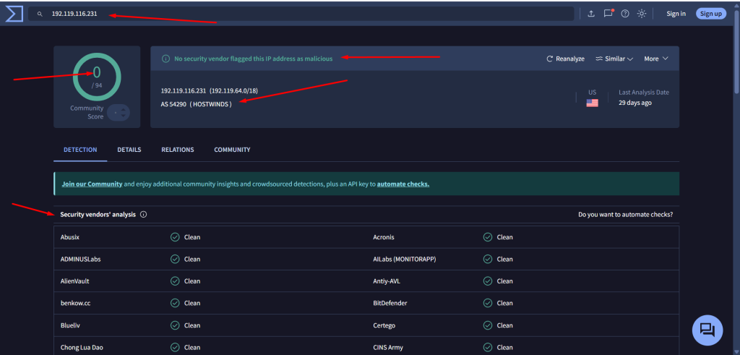Follow the Join our Community link

click(92, 184)
